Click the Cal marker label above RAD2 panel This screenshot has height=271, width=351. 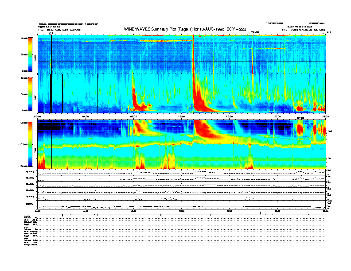pos(51,33)
